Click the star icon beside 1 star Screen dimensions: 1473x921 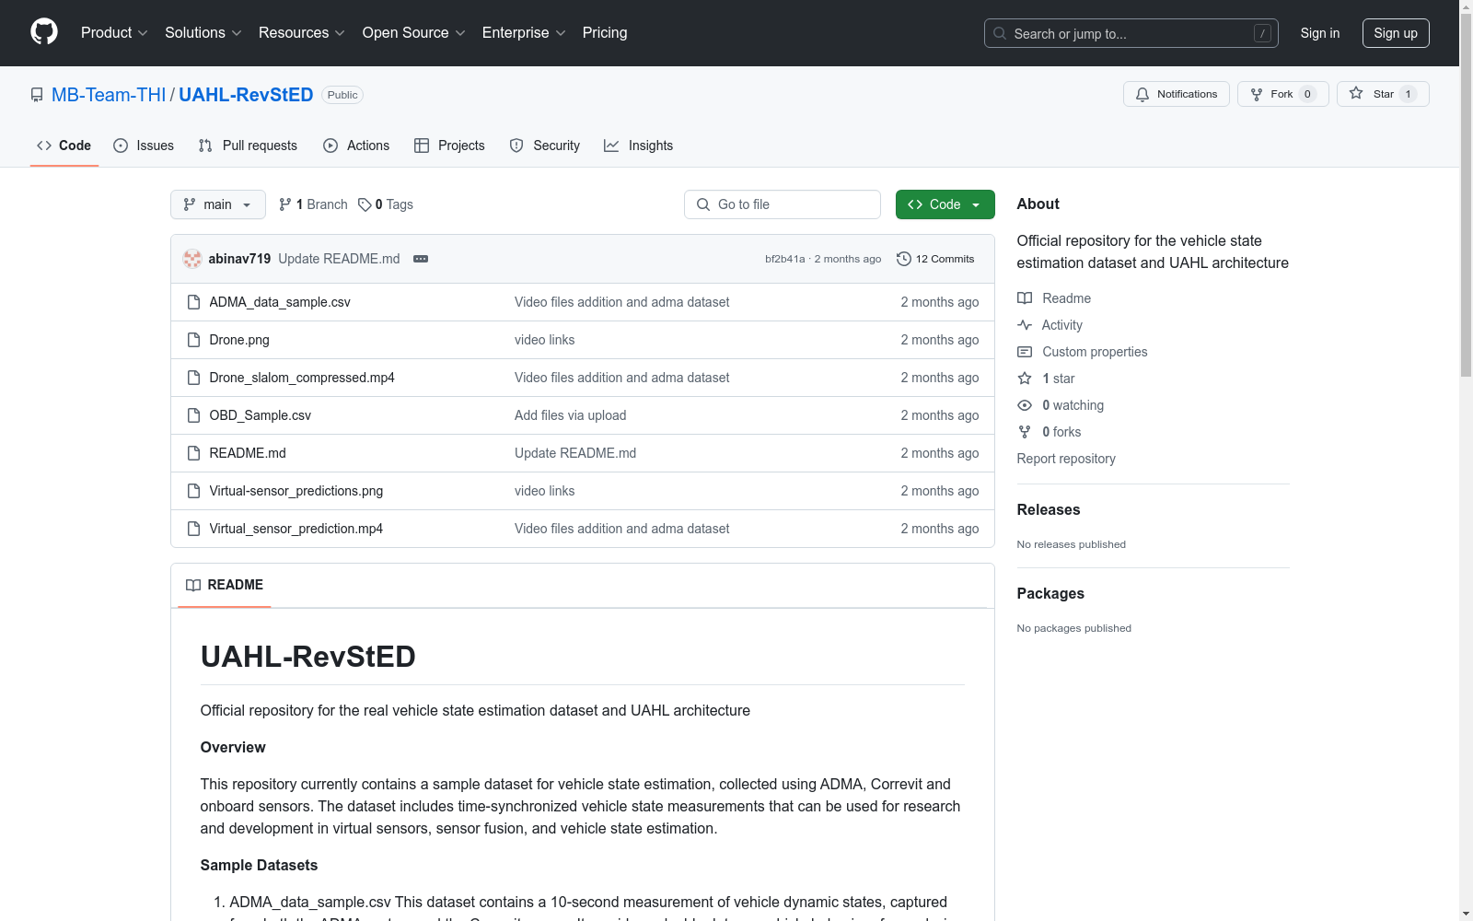(1025, 379)
